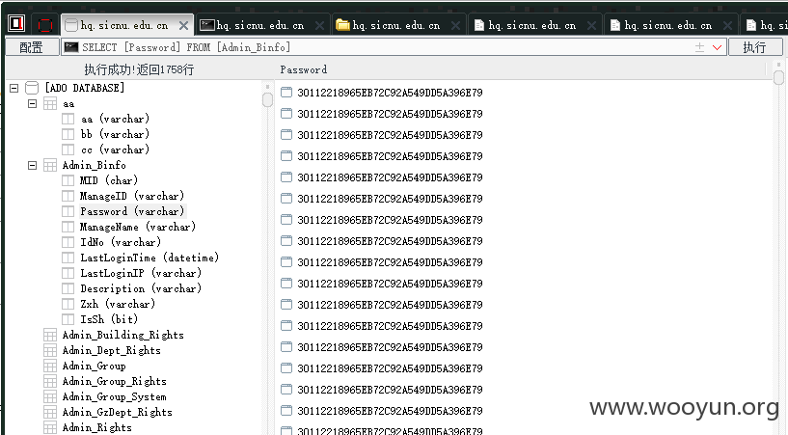Click the 配置 button
The width and height of the screenshot is (788, 435).
click(x=32, y=47)
